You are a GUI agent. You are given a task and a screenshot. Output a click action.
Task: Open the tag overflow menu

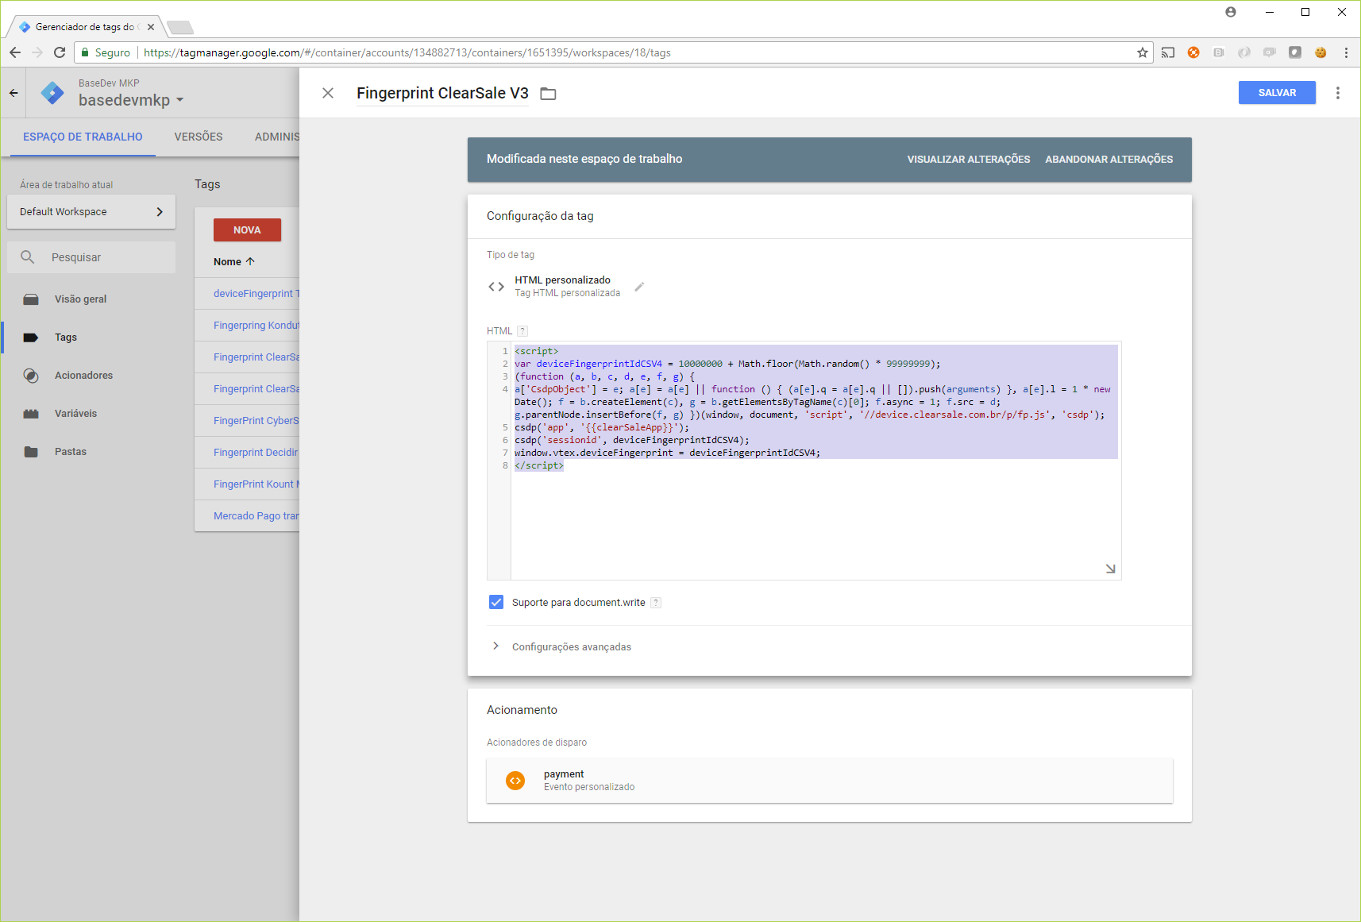coord(1338,93)
